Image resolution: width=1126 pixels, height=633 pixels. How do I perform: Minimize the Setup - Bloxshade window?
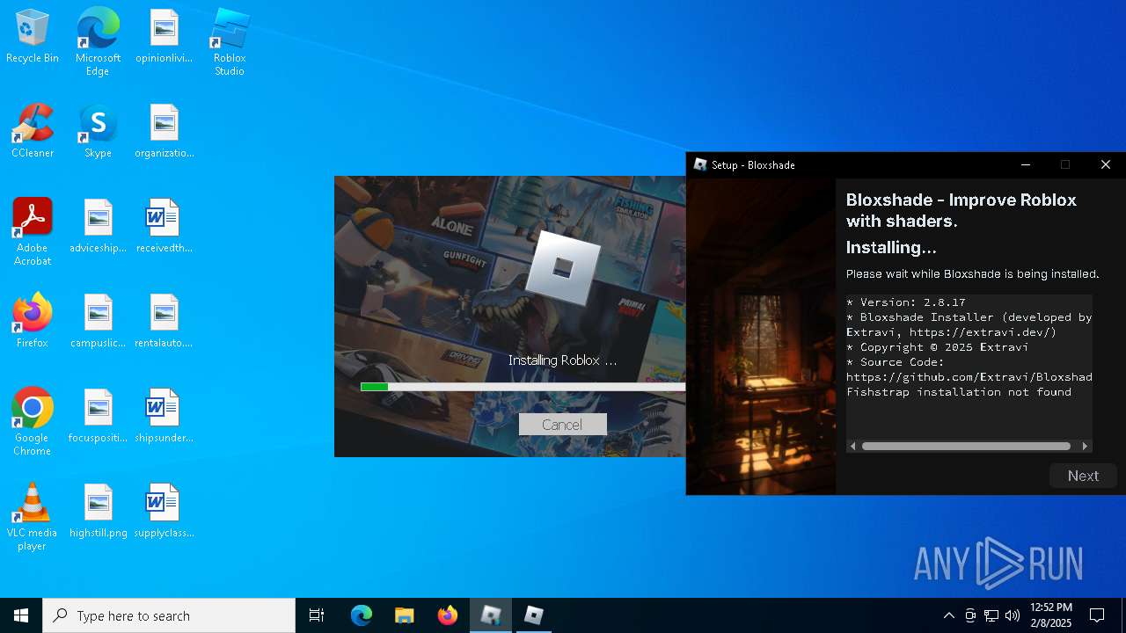(1025, 164)
